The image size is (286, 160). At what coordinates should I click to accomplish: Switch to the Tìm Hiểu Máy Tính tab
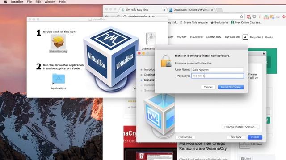(x=143, y=10)
